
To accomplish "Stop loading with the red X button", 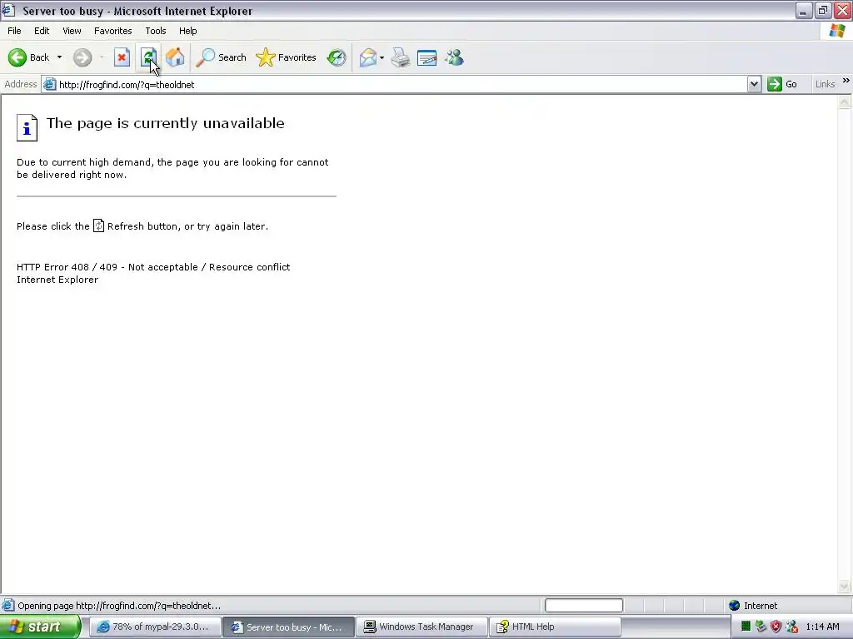I will pos(122,57).
